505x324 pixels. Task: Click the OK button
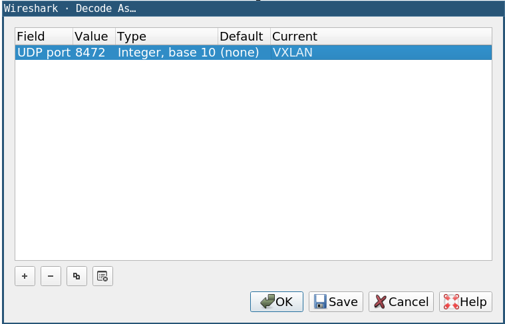[277, 301]
